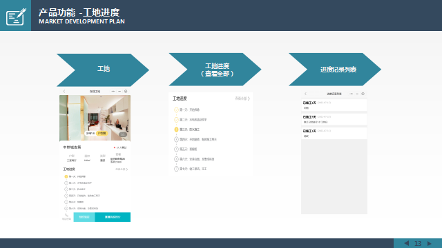Image resolution: width=442 pixels, height=248 pixels.
Task: Click the property name below the photo
Action: point(72,147)
